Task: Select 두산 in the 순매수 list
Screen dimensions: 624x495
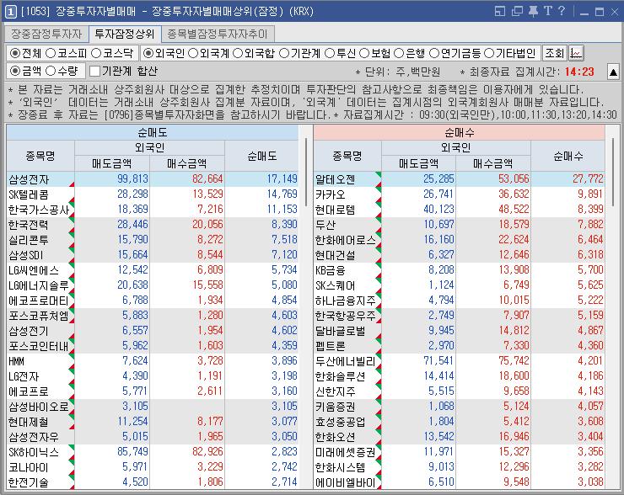Action: coord(325,225)
